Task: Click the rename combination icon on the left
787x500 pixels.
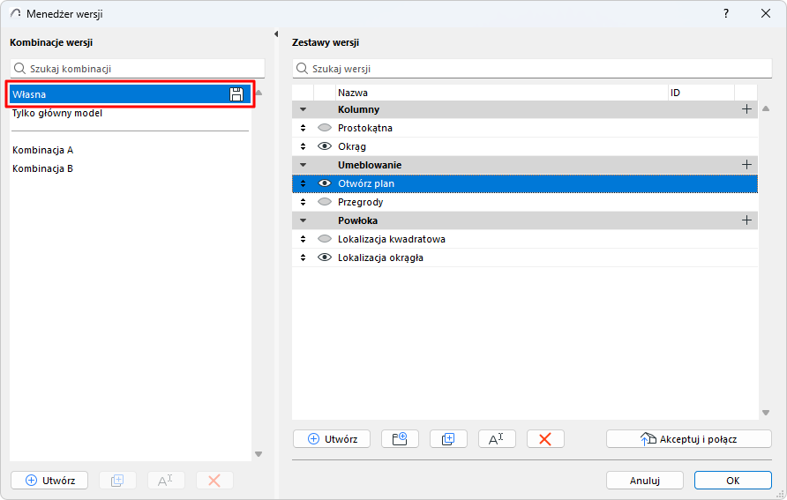Action: click(x=166, y=481)
